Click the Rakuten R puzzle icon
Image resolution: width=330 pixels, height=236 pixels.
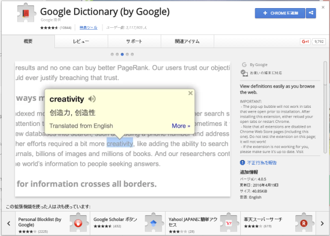pyautogui.click(x=304, y=223)
